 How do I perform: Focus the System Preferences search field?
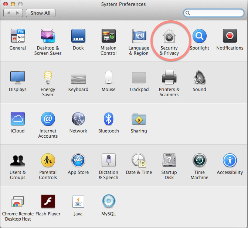(214, 13)
